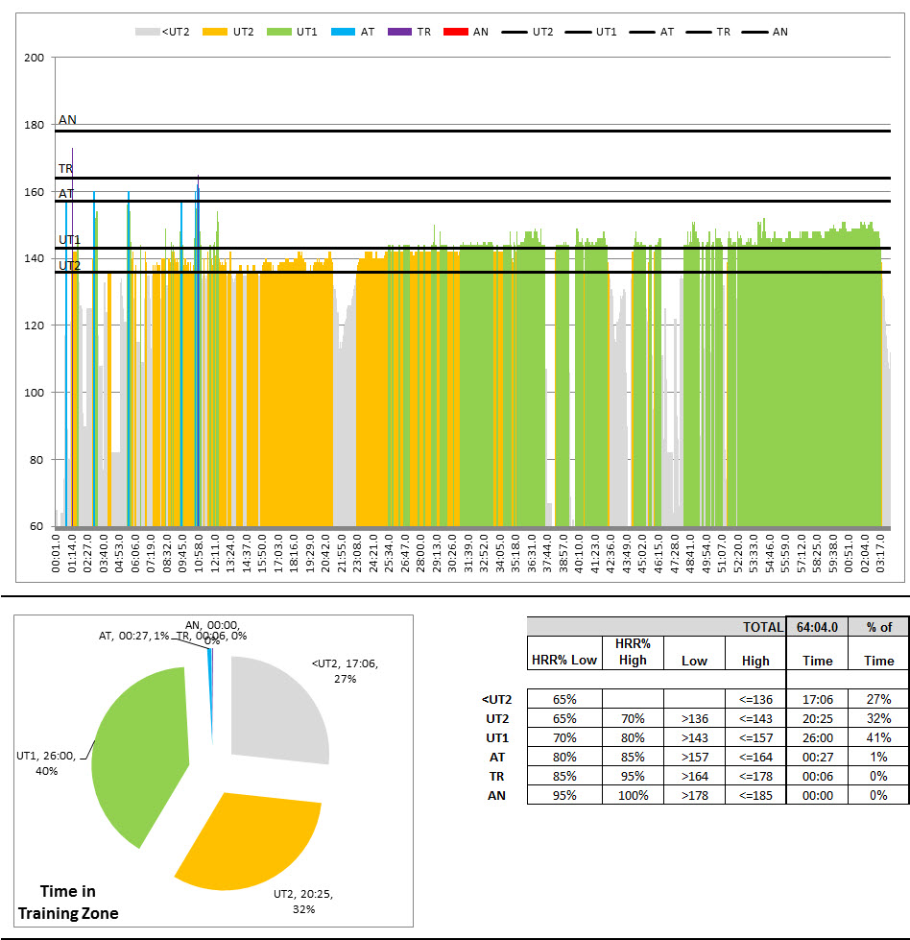Select the <=136 High cell
Image resolution: width=910 pixels, height=940 pixels.
click(x=755, y=699)
